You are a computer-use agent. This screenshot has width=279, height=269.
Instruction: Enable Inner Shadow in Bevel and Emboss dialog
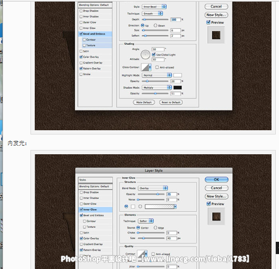coord(81,17)
